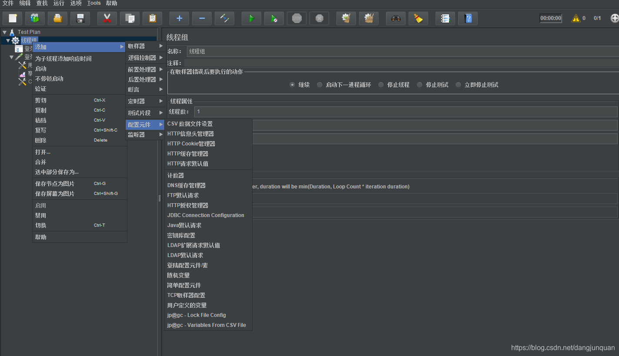The width and height of the screenshot is (619, 356).
Task: Open the Function Helper dialog icon
Action: [x=445, y=18]
